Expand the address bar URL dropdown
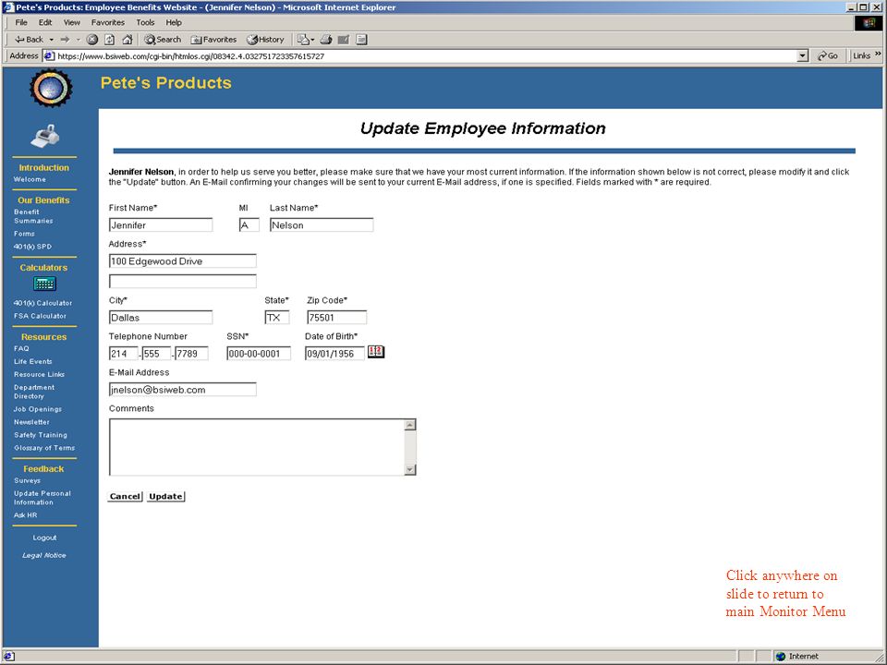This screenshot has height=665, width=887. [803, 55]
